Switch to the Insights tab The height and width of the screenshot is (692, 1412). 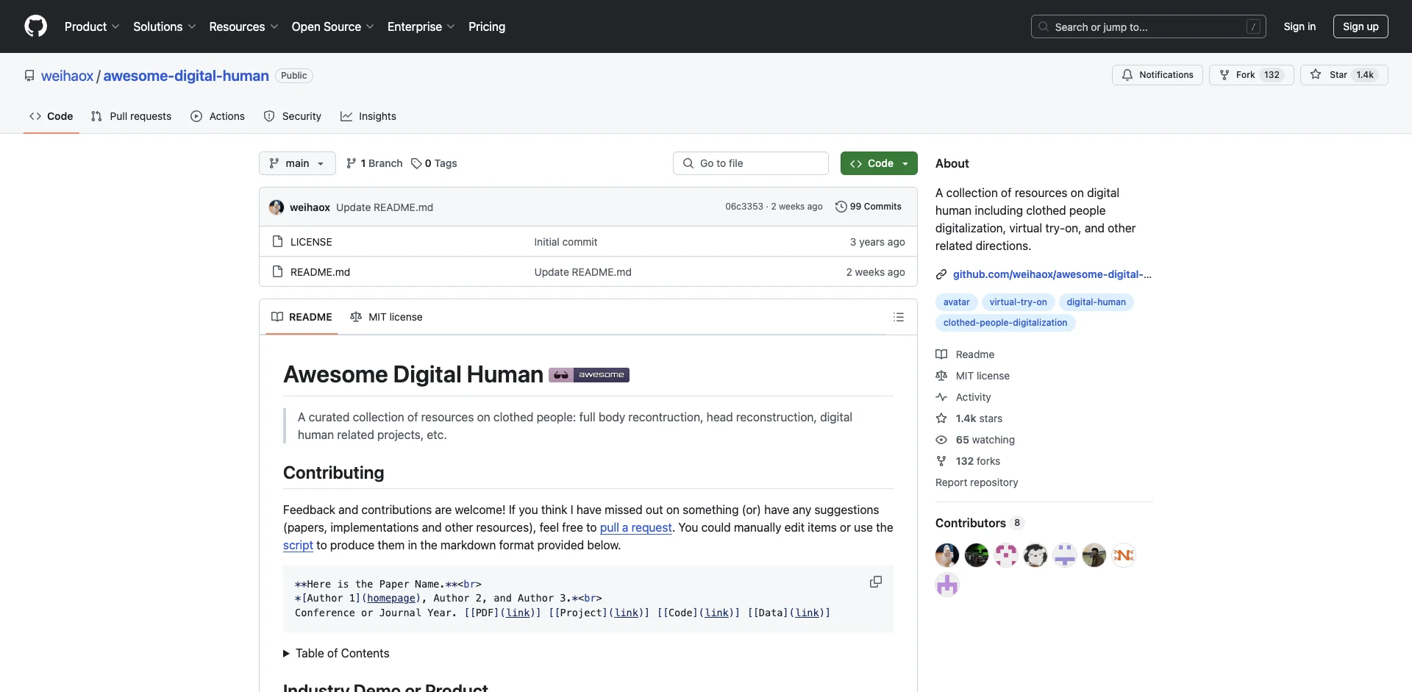coord(368,116)
